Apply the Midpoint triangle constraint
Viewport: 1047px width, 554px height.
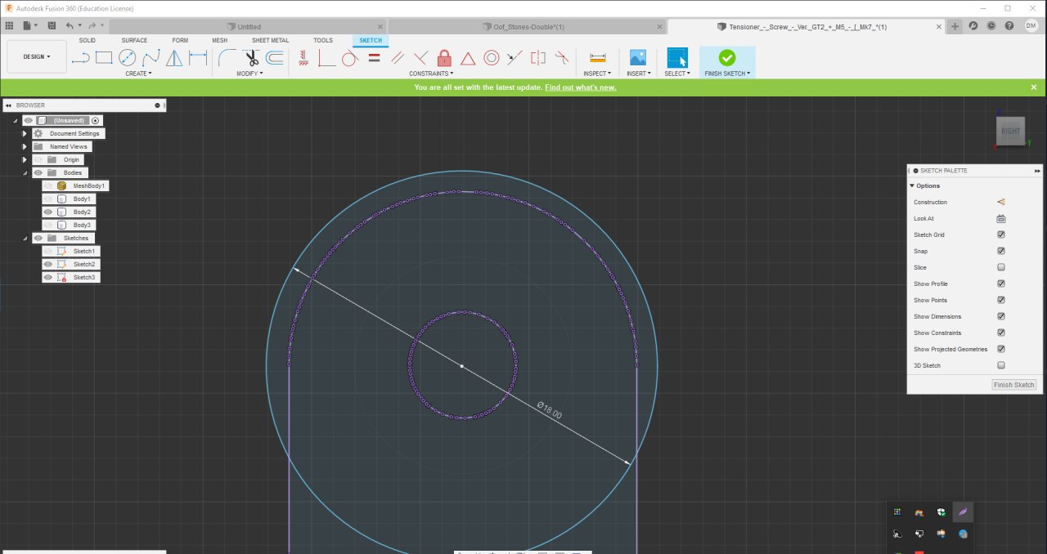coord(468,58)
